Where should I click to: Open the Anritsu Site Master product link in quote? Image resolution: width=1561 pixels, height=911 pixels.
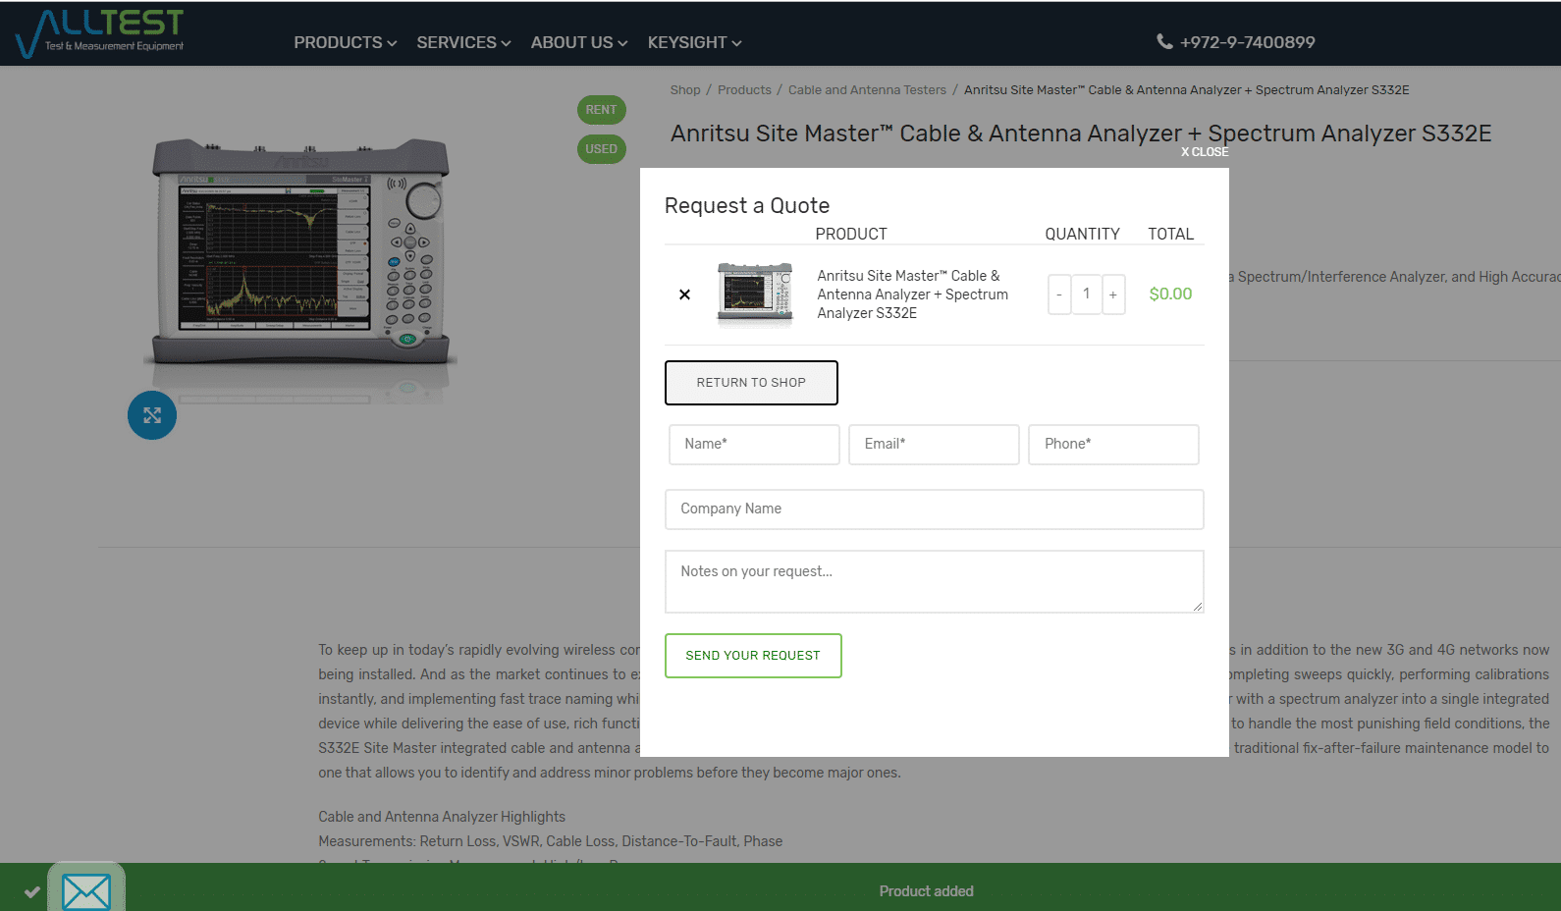(x=912, y=295)
